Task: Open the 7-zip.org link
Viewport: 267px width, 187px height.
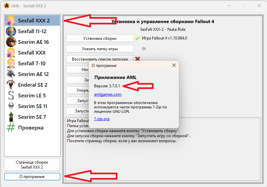Action: [x=102, y=119]
